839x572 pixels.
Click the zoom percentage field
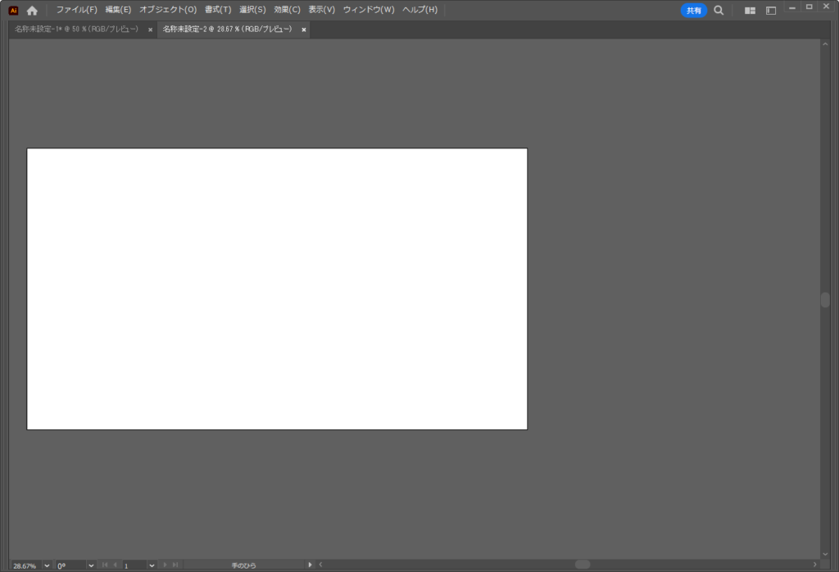click(x=25, y=565)
